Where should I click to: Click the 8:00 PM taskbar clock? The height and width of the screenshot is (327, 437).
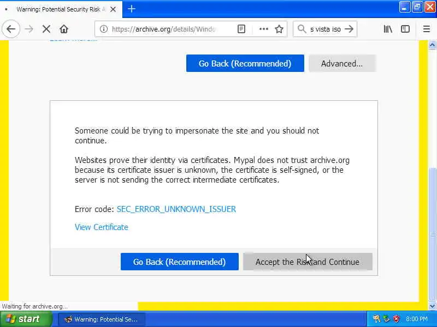pos(417,319)
